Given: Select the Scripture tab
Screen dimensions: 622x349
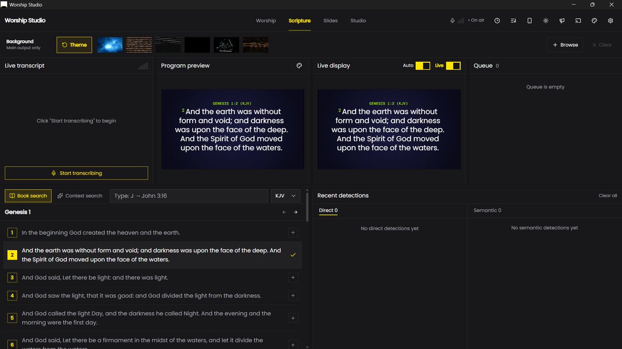Looking at the screenshot, I should 300,21.
